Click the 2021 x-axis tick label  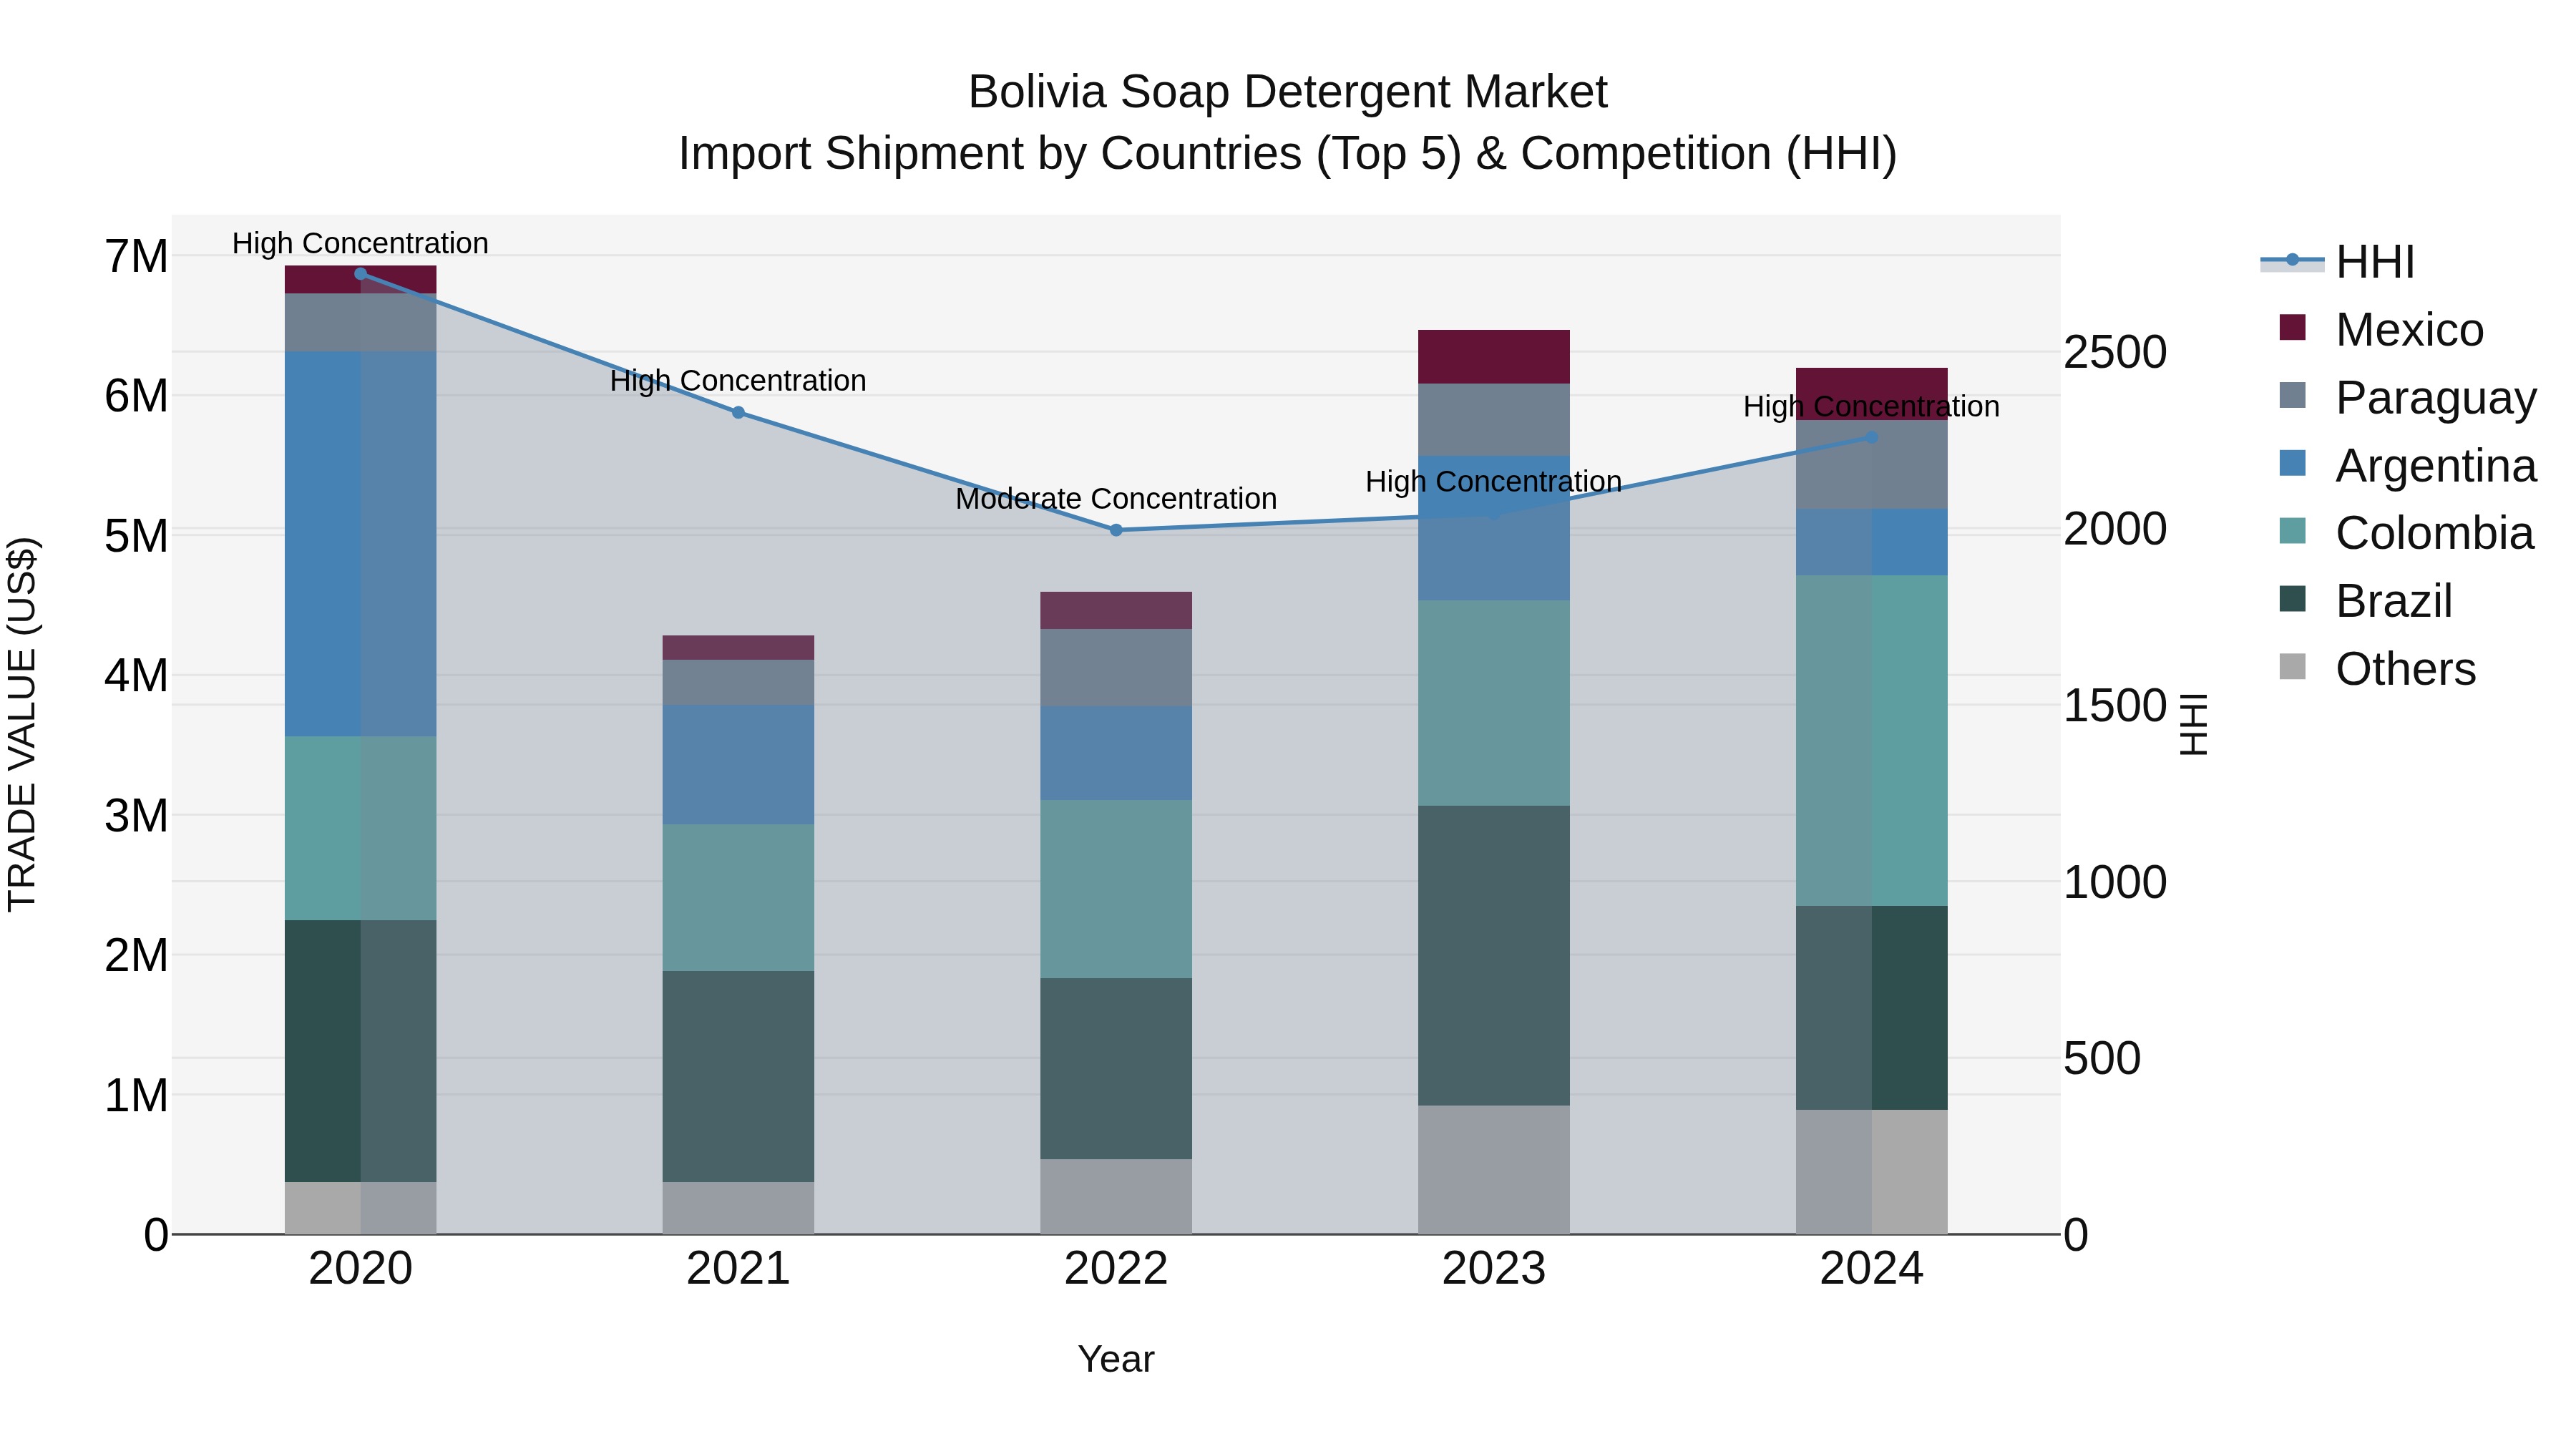click(x=738, y=1269)
